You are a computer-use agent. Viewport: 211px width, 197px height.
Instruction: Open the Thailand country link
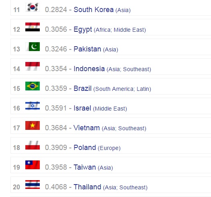(x=87, y=187)
